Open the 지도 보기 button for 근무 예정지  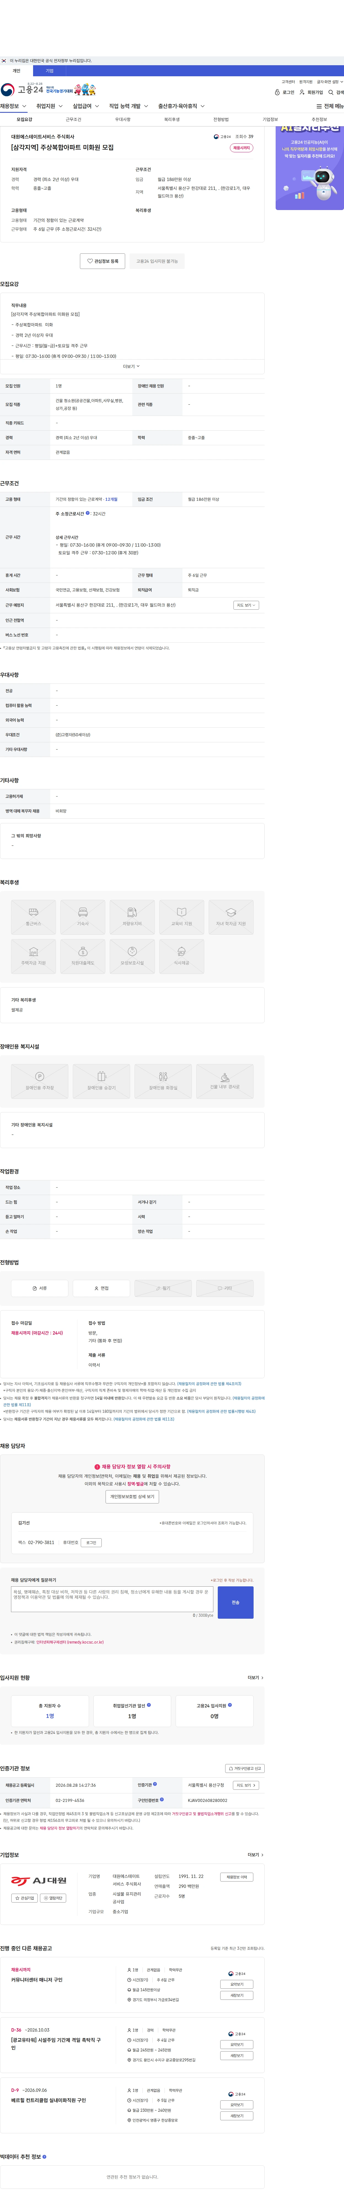point(246,605)
